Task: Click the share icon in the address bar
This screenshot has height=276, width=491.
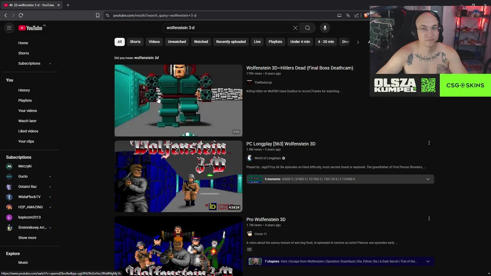Action: pos(357,15)
